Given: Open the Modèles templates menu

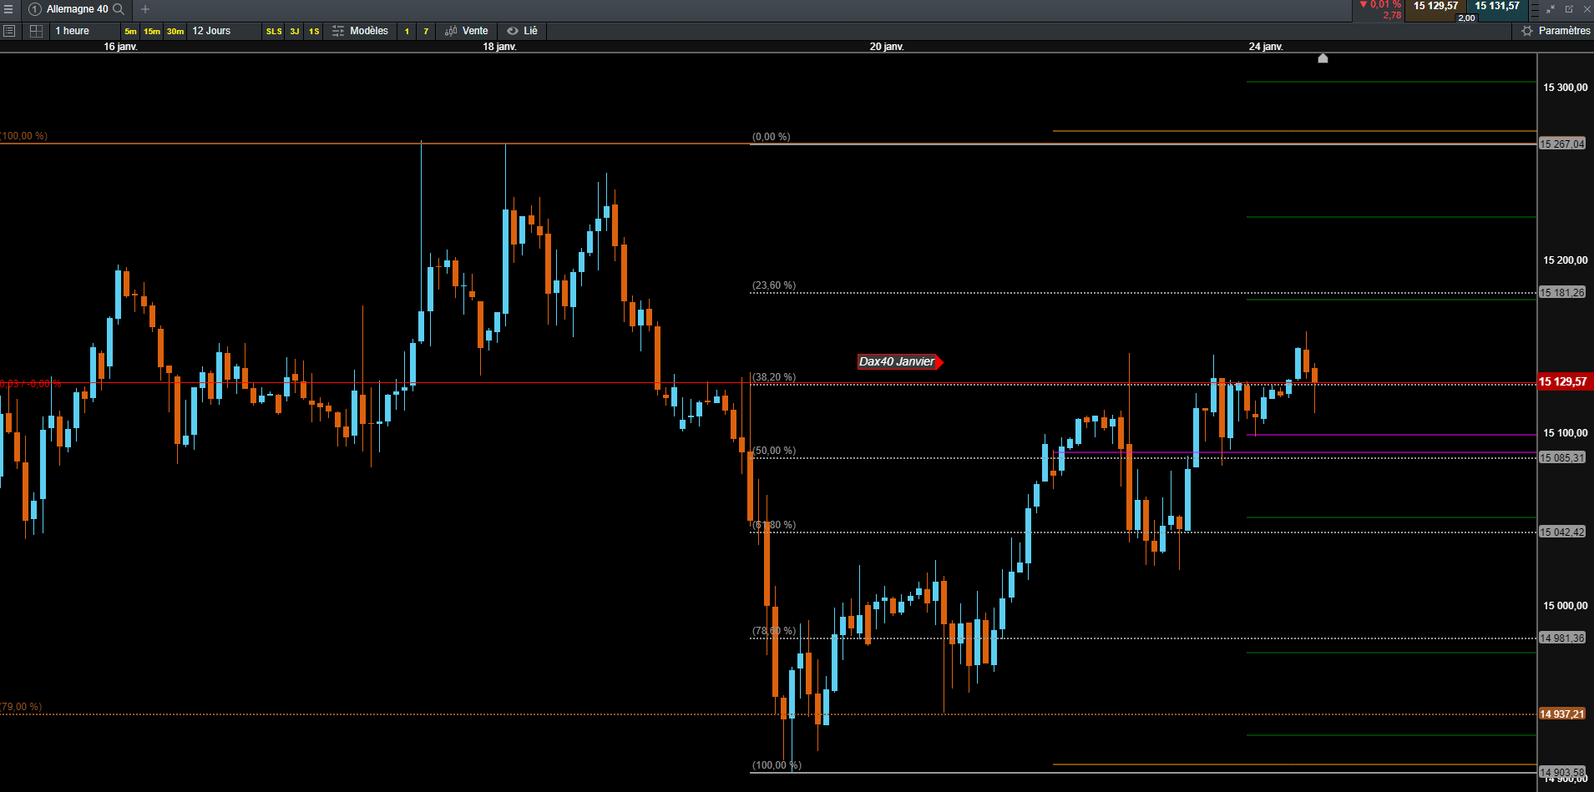Looking at the screenshot, I should pos(361,31).
